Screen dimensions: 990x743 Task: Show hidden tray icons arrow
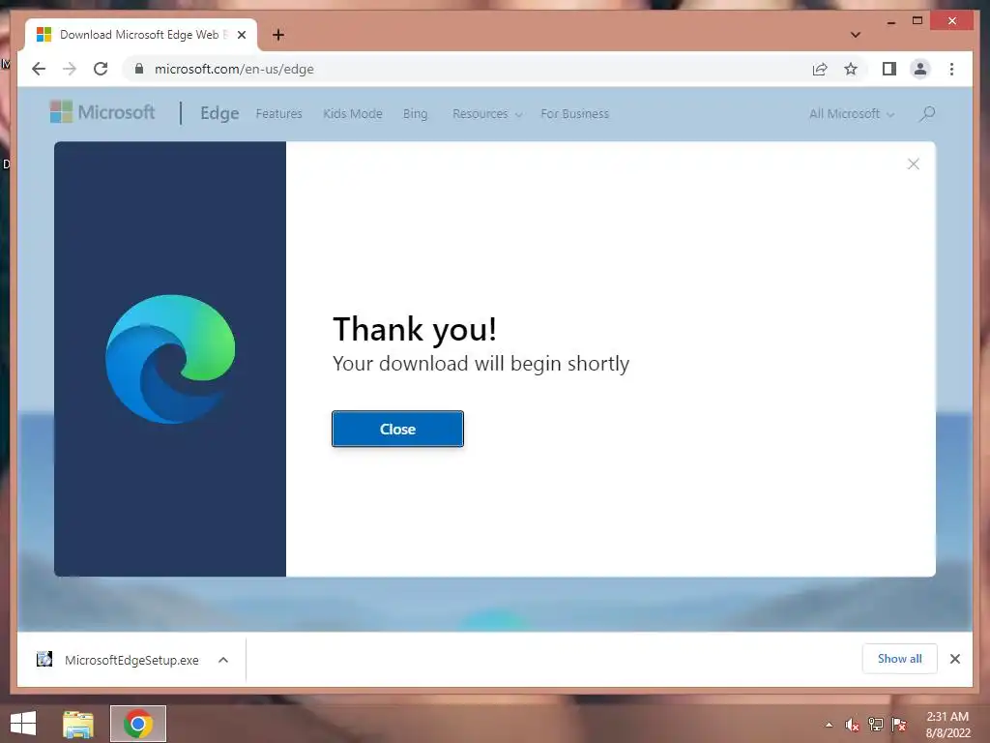click(829, 725)
